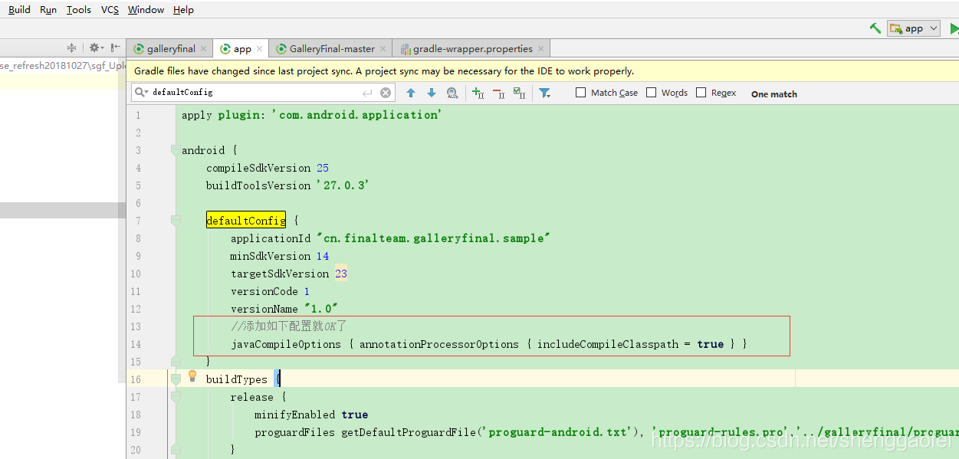
Task: Go to previous occurrence with up arrow
Action: tap(411, 93)
